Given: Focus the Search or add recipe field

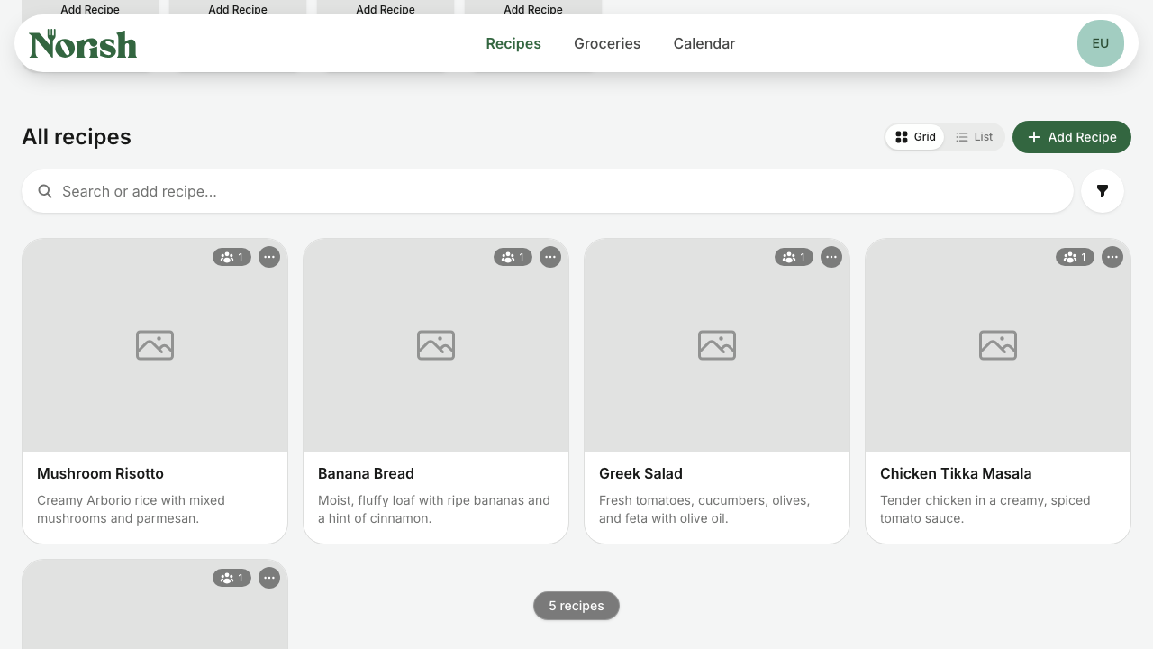Looking at the screenshot, I should (548, 191).
